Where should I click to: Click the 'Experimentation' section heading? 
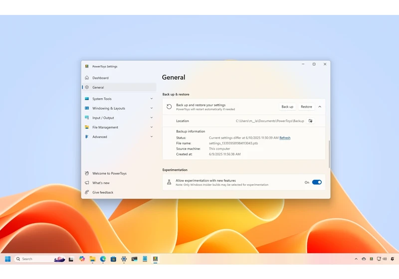click(175, 170)
